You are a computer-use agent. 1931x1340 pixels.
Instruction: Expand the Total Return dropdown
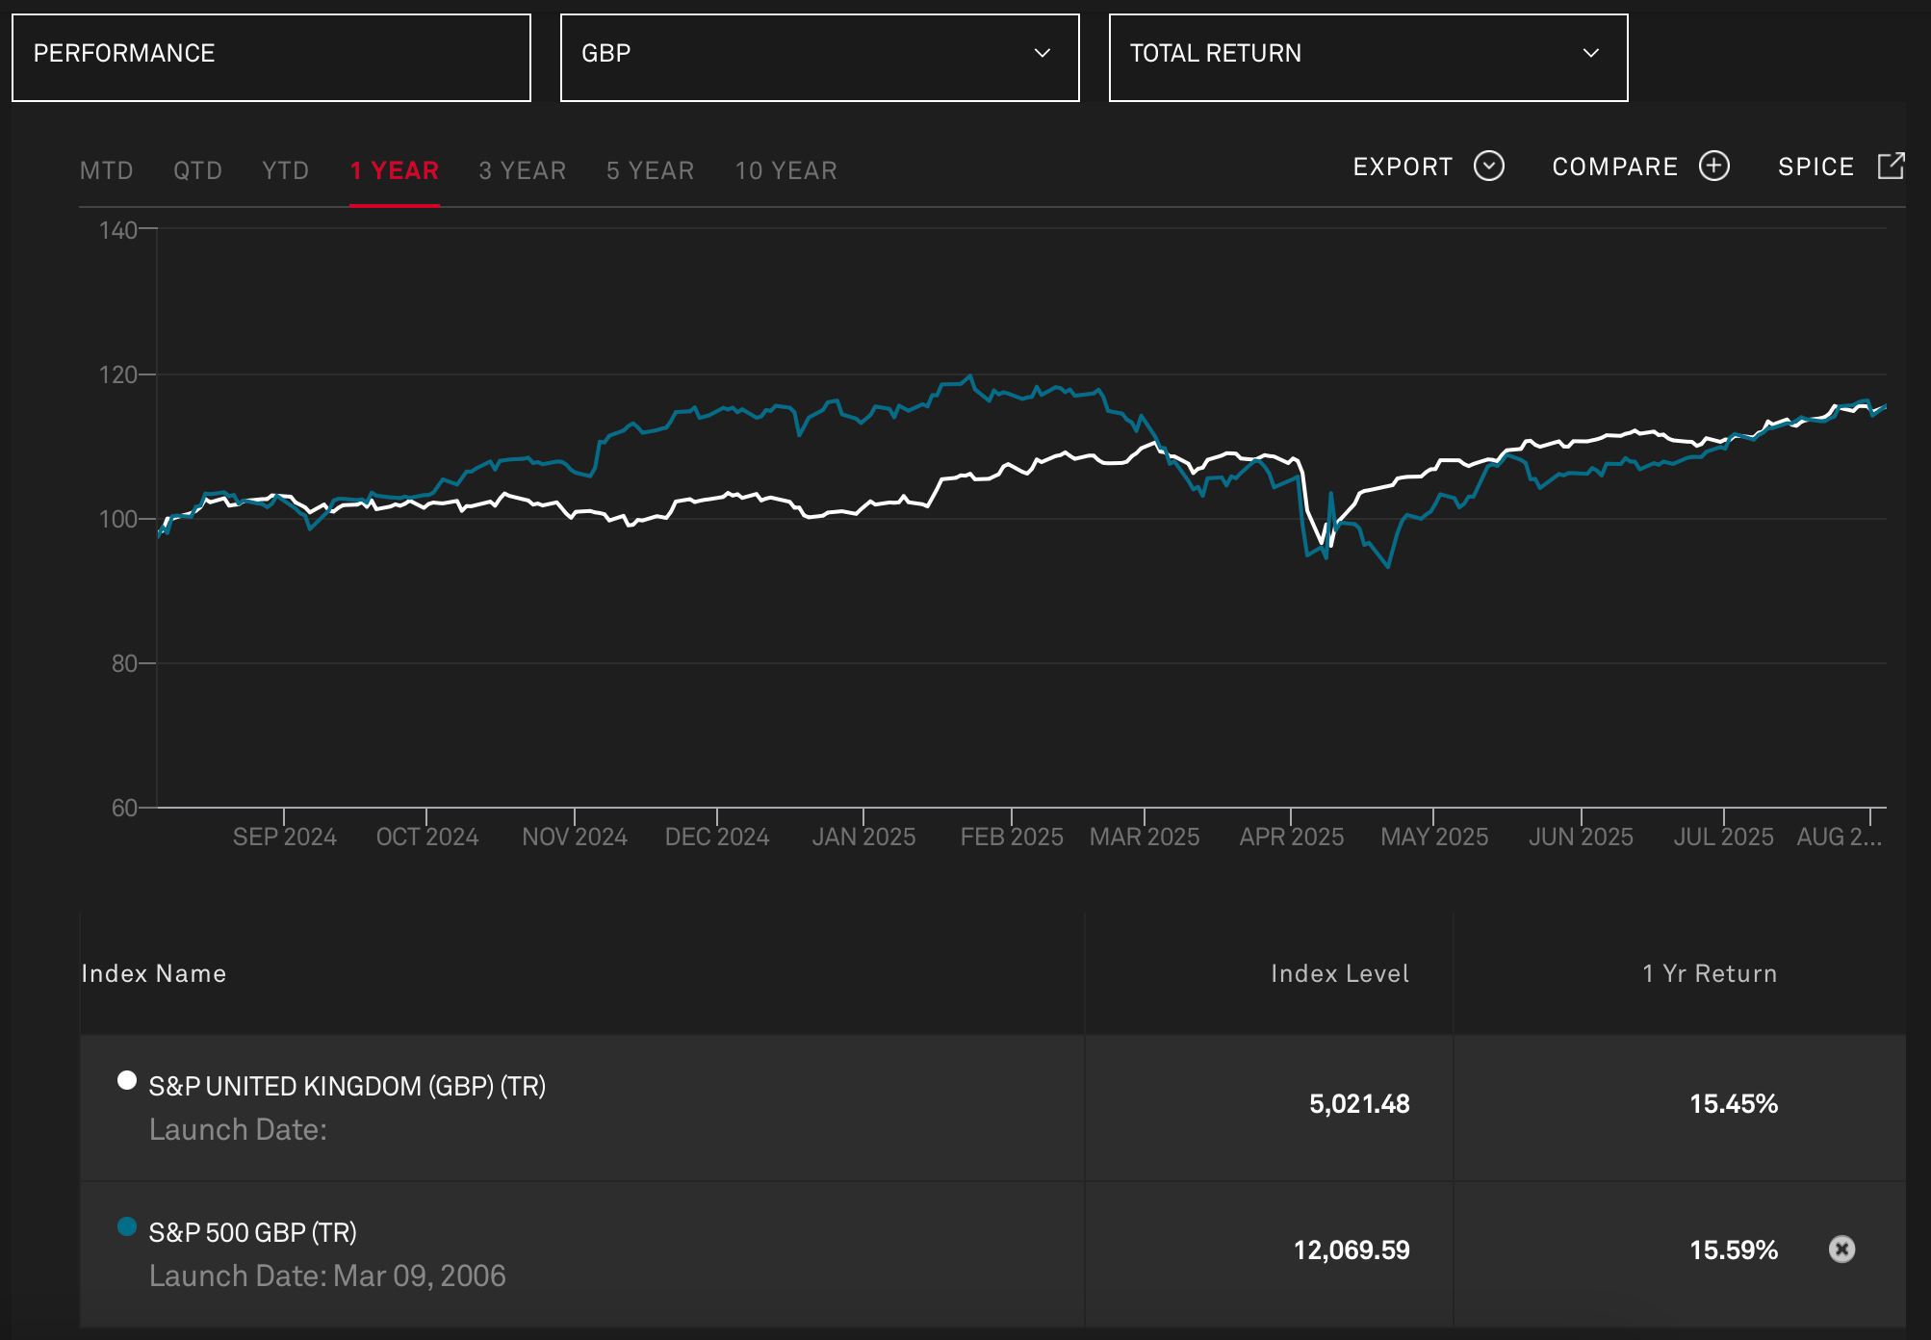pos(1368,57)
